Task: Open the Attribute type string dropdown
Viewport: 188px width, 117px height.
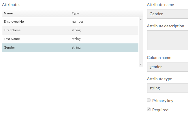Action: [x=168, y=88]
